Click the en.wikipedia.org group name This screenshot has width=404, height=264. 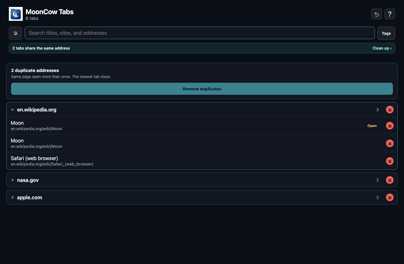tap(37, 110)
